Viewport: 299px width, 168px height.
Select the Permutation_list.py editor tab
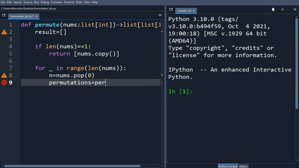[22, 17]
